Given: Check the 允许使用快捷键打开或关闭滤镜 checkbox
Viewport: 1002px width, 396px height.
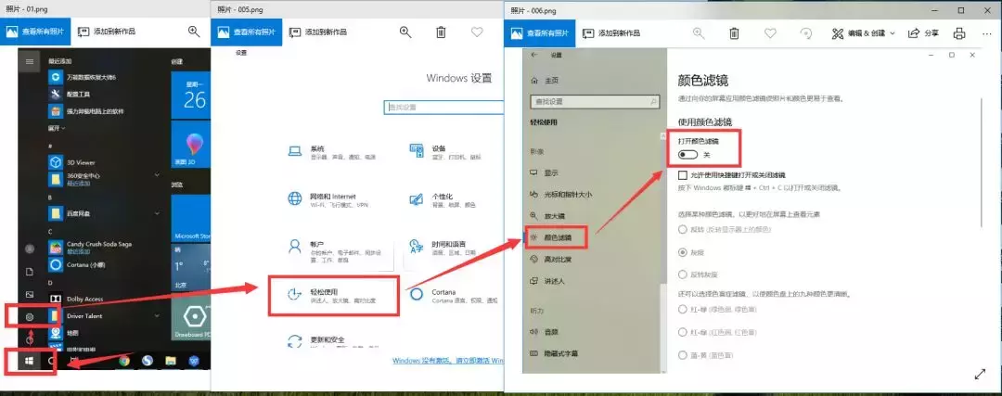Looking at the screenshot, I should tap(683, 175).
